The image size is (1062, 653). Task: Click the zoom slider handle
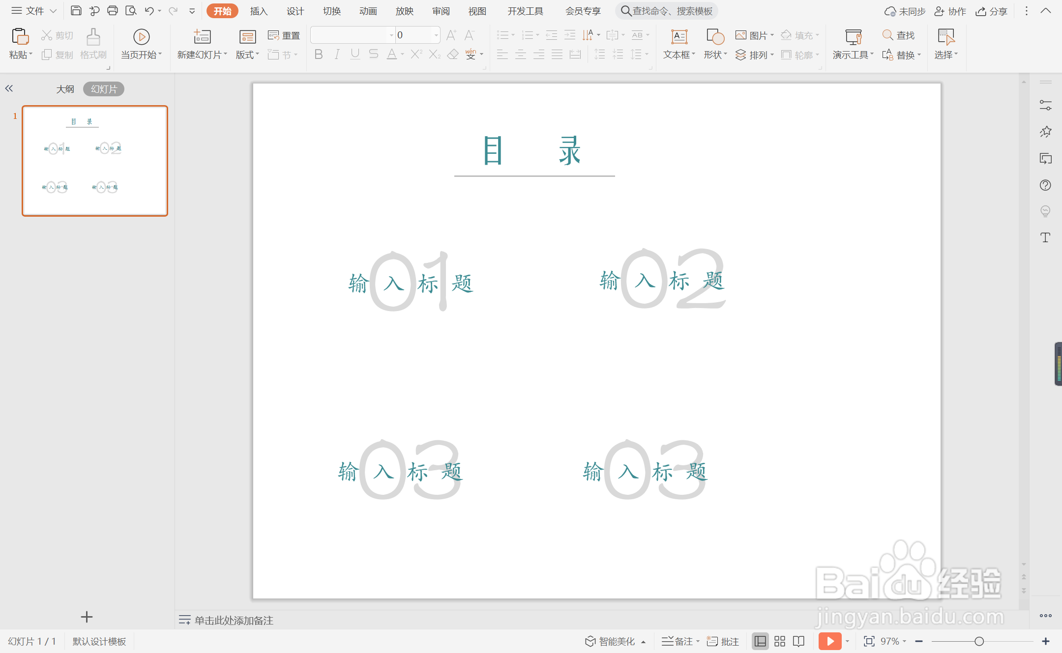(979, 641)
